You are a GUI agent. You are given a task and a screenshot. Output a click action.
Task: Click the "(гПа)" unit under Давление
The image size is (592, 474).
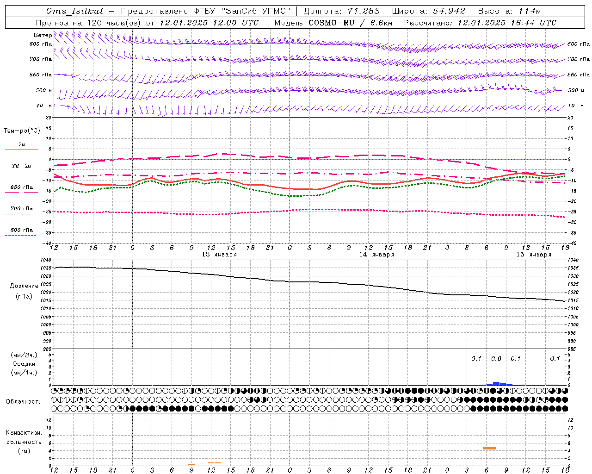pyautogui.click(x=24, y=297)
